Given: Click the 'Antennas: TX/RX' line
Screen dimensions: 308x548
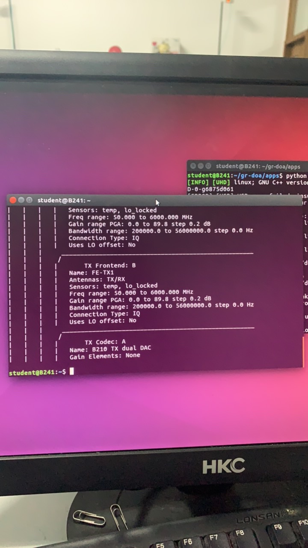Looking at the screenshot, I should [97, 279].
